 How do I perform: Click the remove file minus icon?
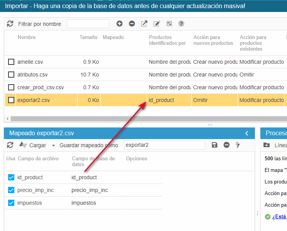[x=132, y=24]
